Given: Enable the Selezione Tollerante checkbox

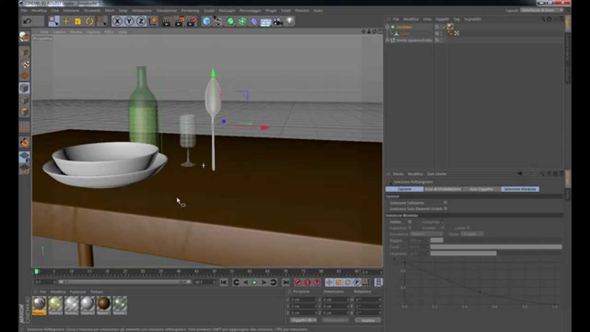Looking at the screenshot, I should pyautogui.click(x=445, y=202).
